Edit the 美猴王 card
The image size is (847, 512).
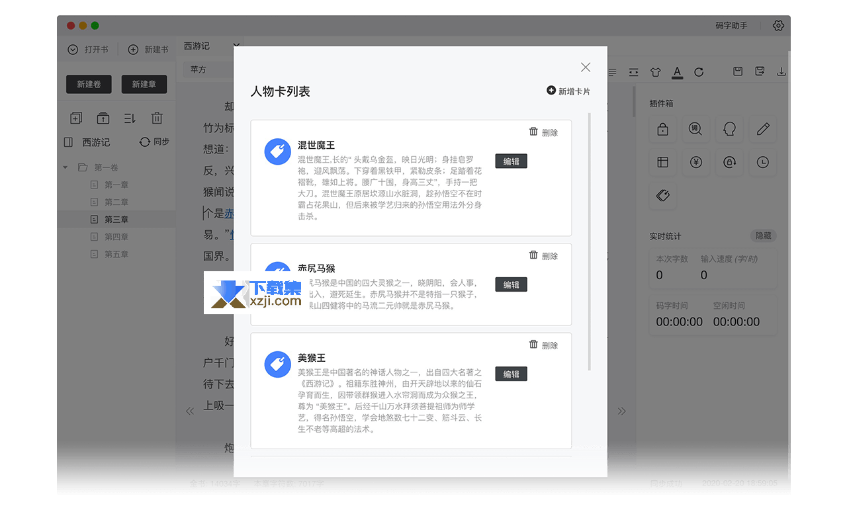511,374
